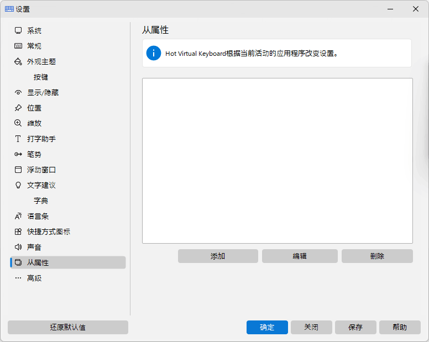Minimize the 设置 window
The height and width of the screenshot is (342, 429).
click(x=390, y=9)
